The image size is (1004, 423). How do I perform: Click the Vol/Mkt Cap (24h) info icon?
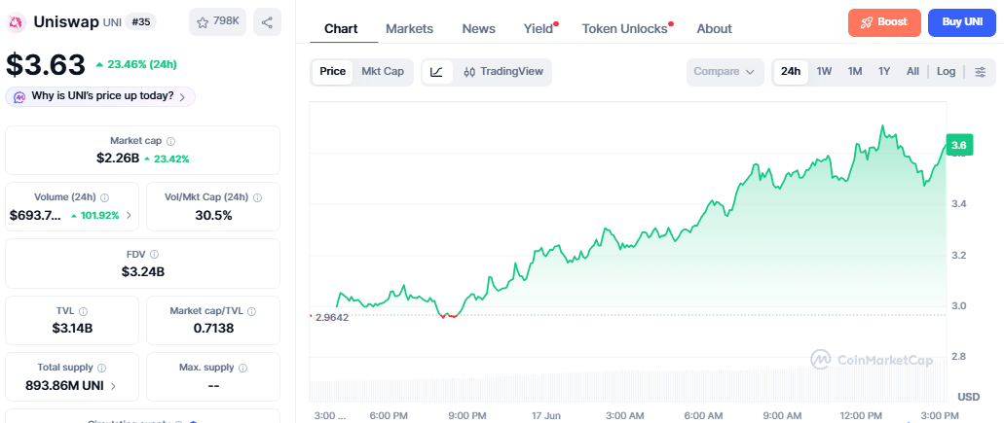click(256, 197)
